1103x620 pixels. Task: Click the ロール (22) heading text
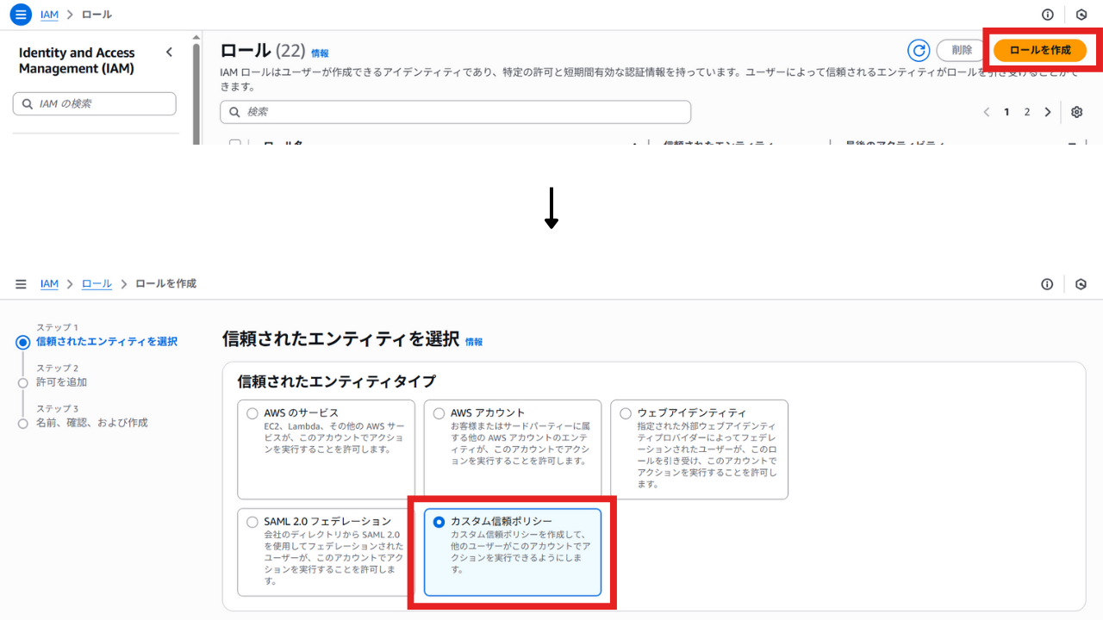coord(263,51)
